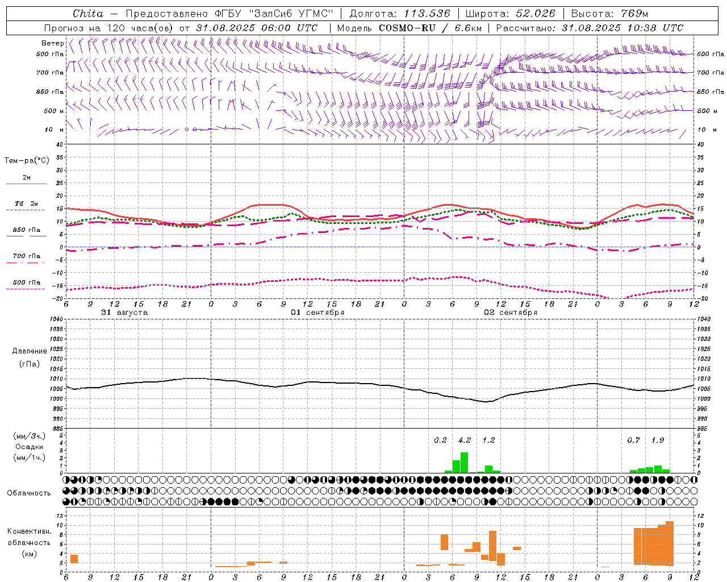Click the "(мм/1ч.)" units label

pos(29,458)
